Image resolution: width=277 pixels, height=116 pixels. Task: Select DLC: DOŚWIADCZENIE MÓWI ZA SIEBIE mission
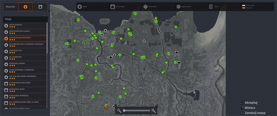pyautogui.click(x=25, y=103)
